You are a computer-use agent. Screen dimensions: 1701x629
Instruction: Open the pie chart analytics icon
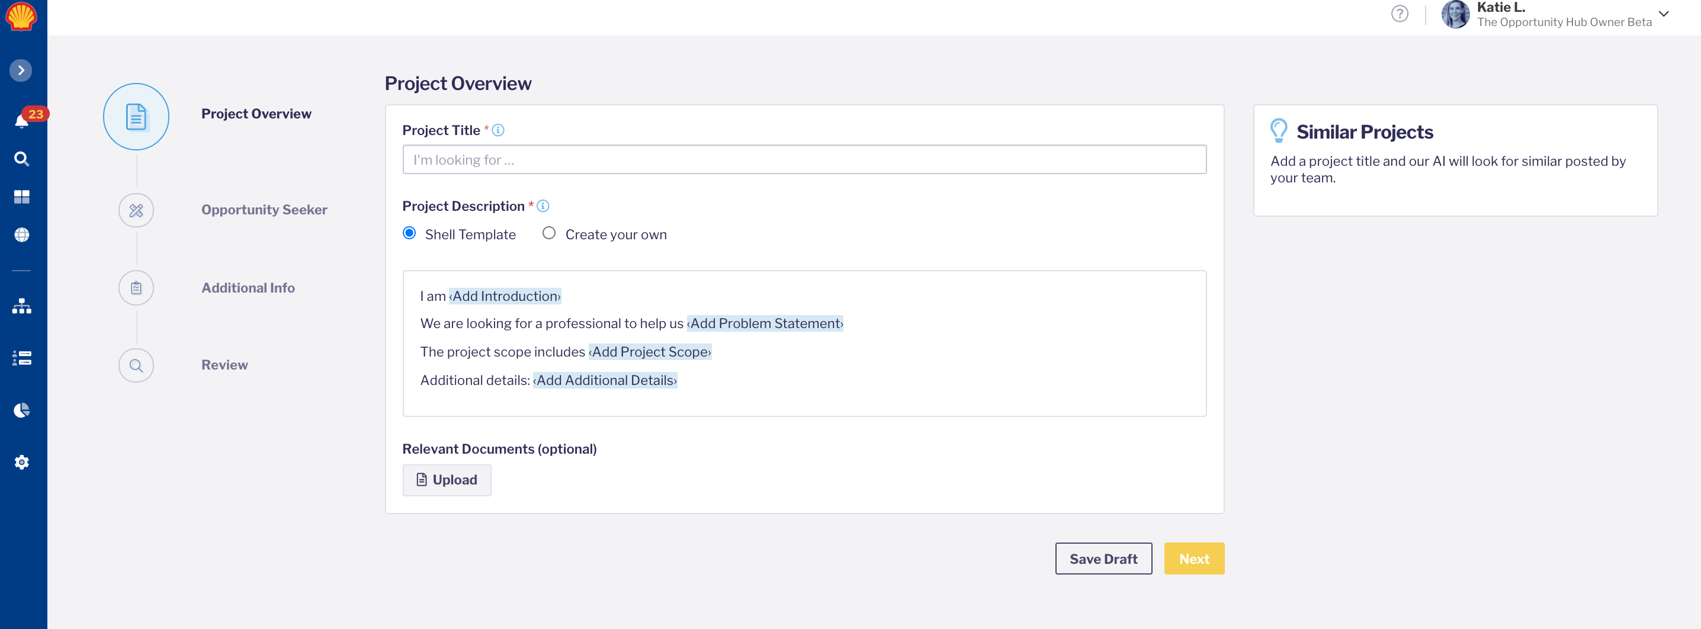22,410
